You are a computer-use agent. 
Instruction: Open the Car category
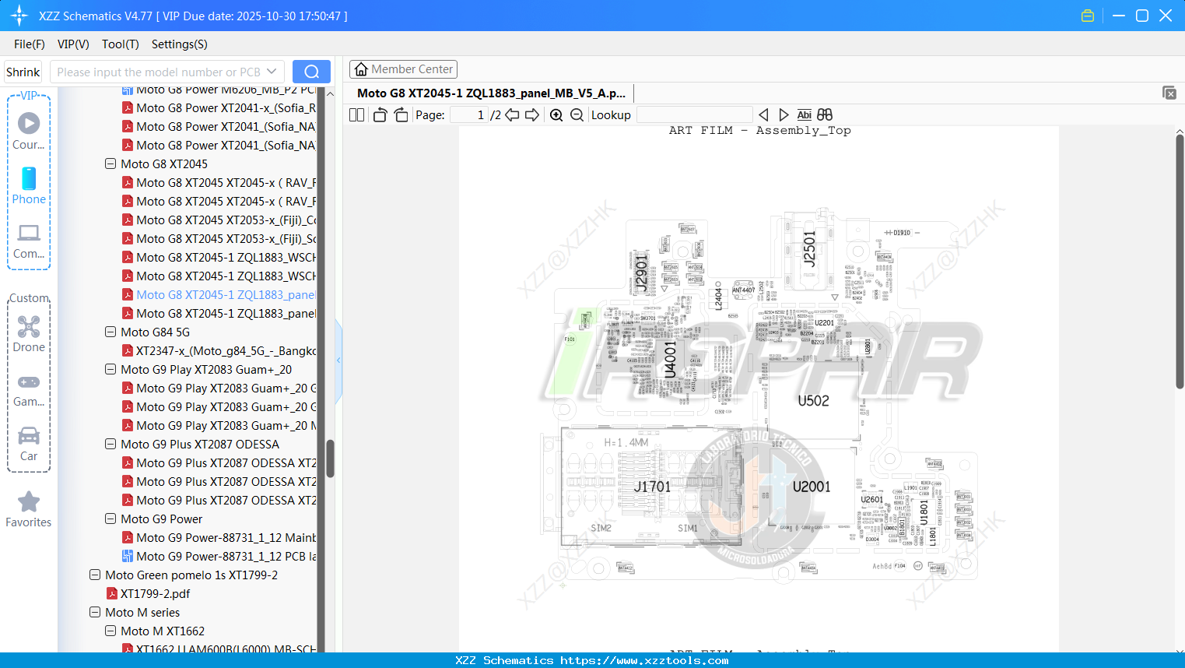click(29, 444)
